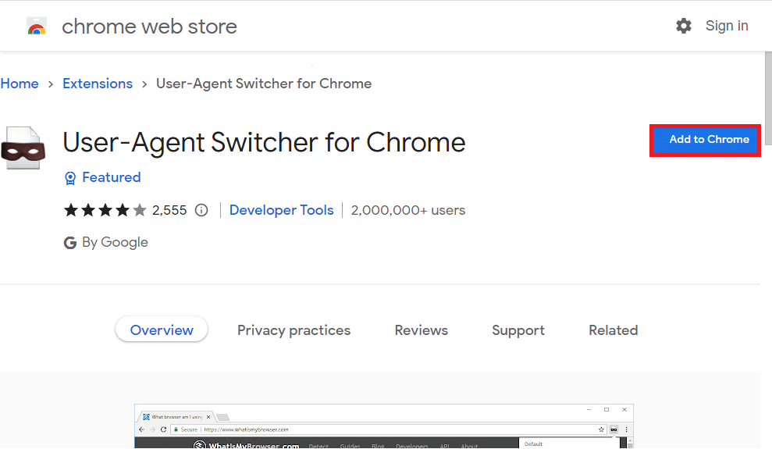The image size is (772, 449).
Task: Click the 2,555 ratings count
Action: (169, 210)
